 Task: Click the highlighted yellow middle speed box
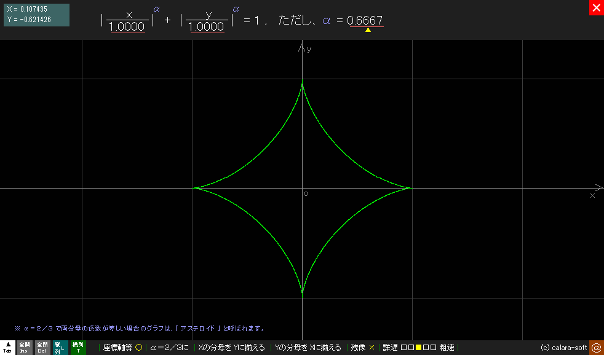point(419,348)
